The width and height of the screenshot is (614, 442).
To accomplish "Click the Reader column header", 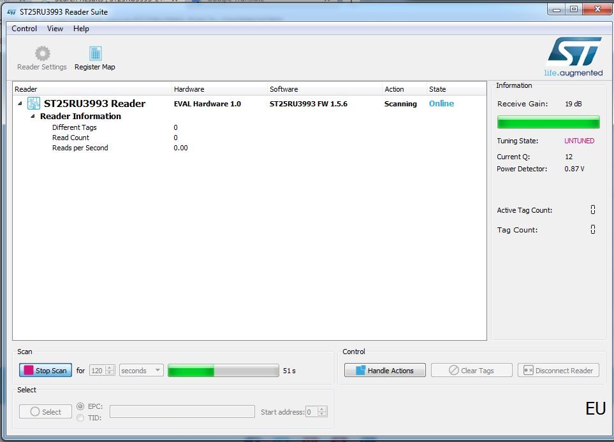I will (92, 89).
